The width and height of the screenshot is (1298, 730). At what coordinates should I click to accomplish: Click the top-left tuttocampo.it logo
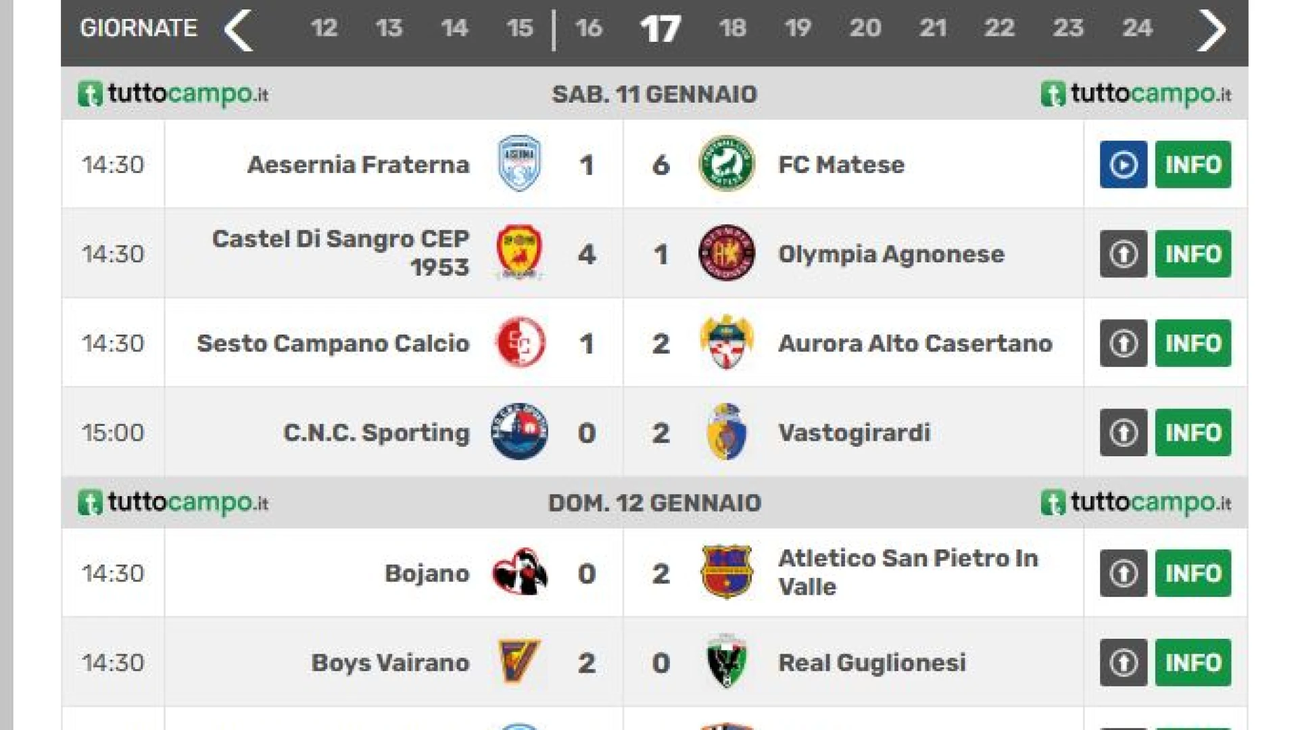click(173, 94)
